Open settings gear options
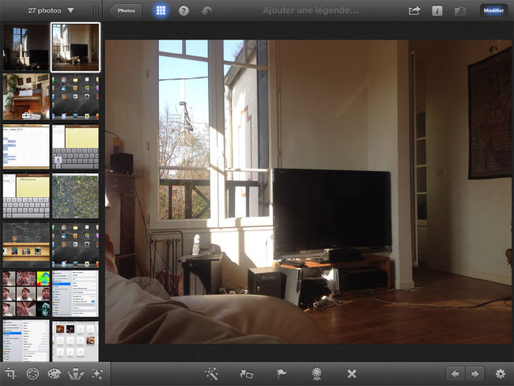This screenshot has width=514, height=386. pos(501,373)
